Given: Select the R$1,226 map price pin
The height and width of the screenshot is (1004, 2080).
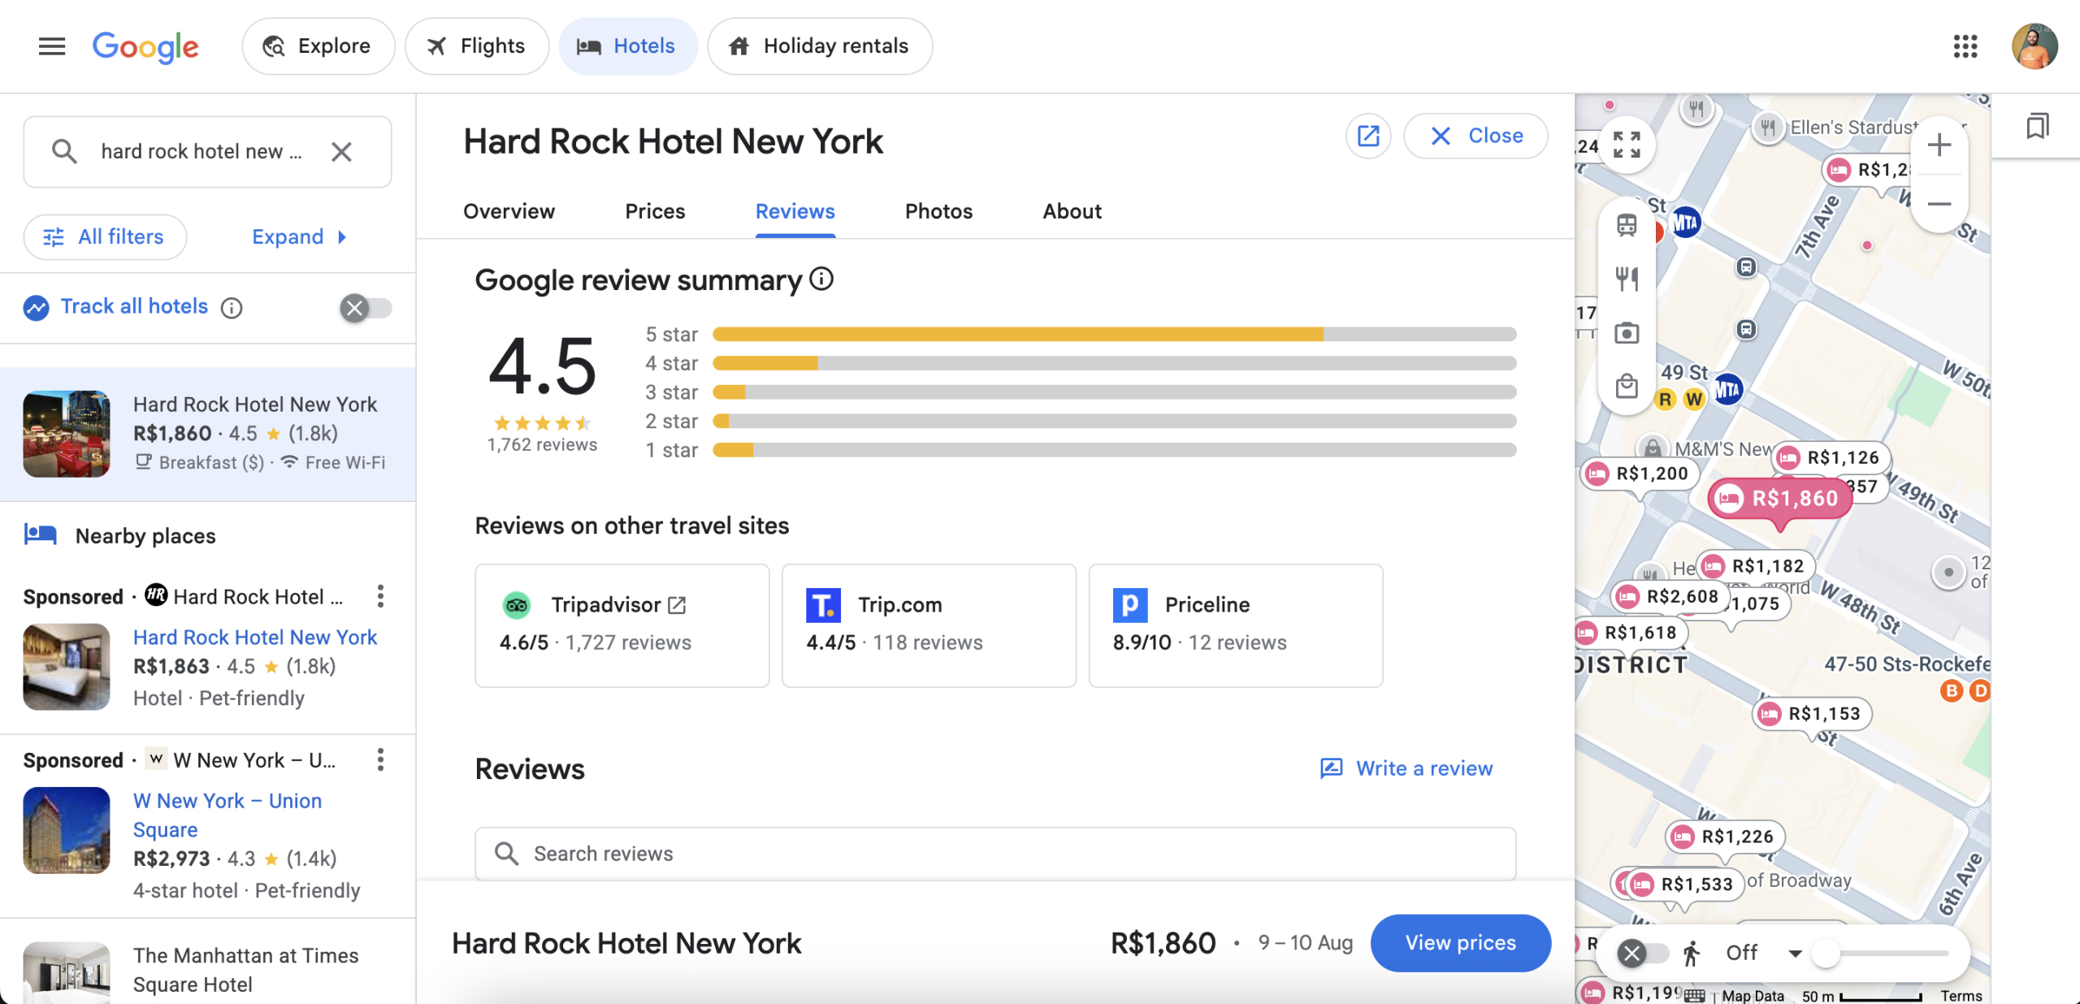Looking at the screenshot, I should click(1725, 837).
